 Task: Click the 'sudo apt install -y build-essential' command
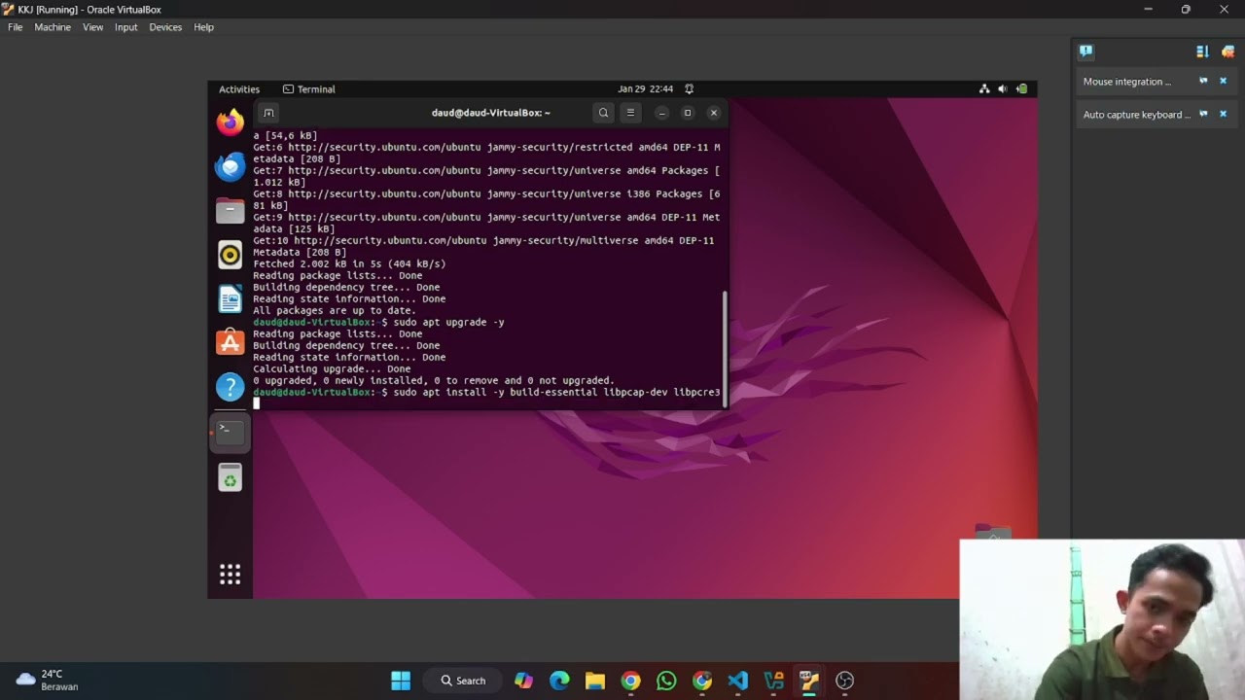tap(556, 392)
